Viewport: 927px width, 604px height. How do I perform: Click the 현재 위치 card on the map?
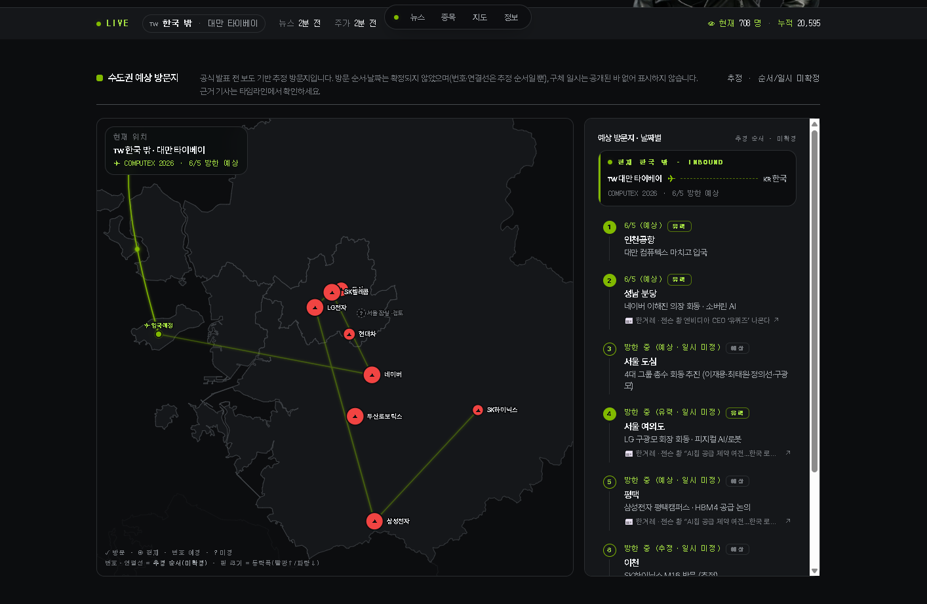(x=176, y=151)
